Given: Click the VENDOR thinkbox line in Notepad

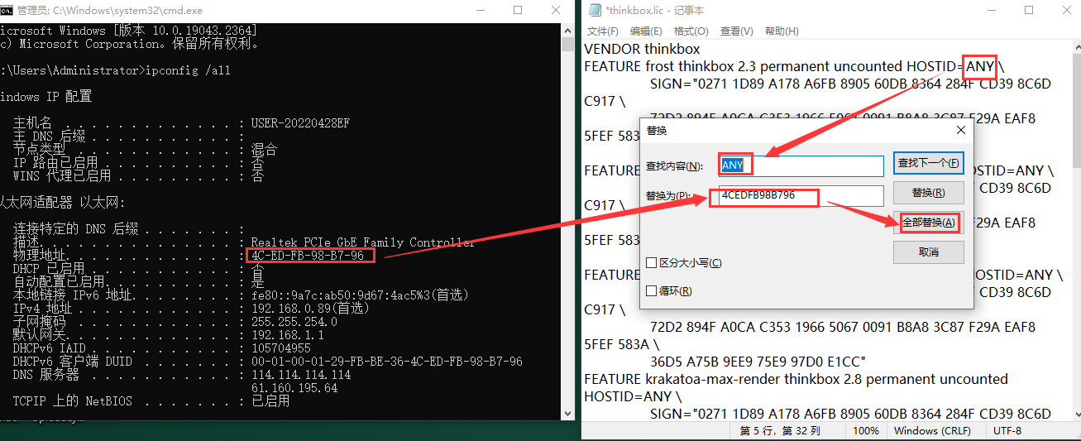Looking at the screenshot, I should click(642, 49).
